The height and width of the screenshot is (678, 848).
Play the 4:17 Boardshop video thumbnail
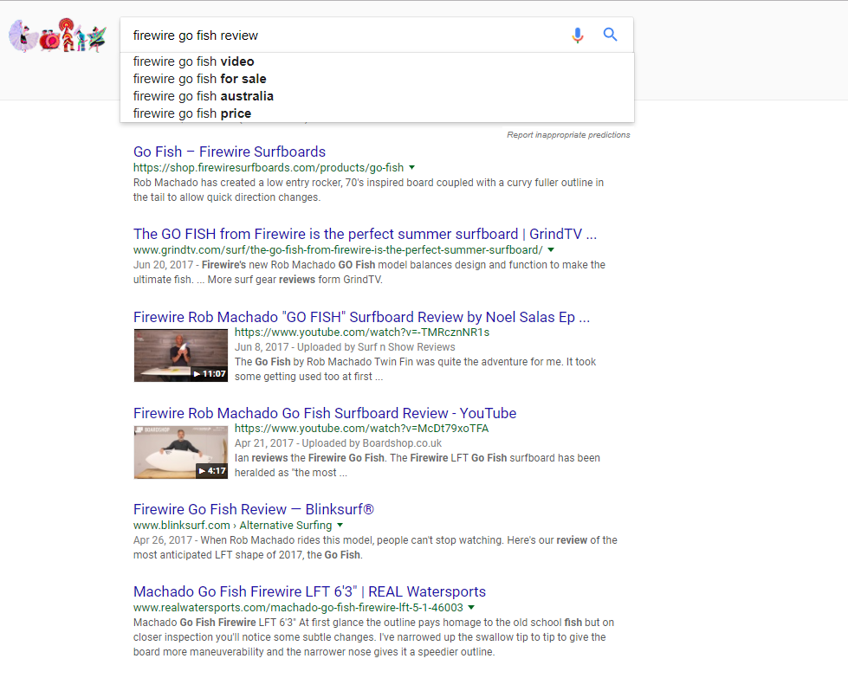coord(181,452)
